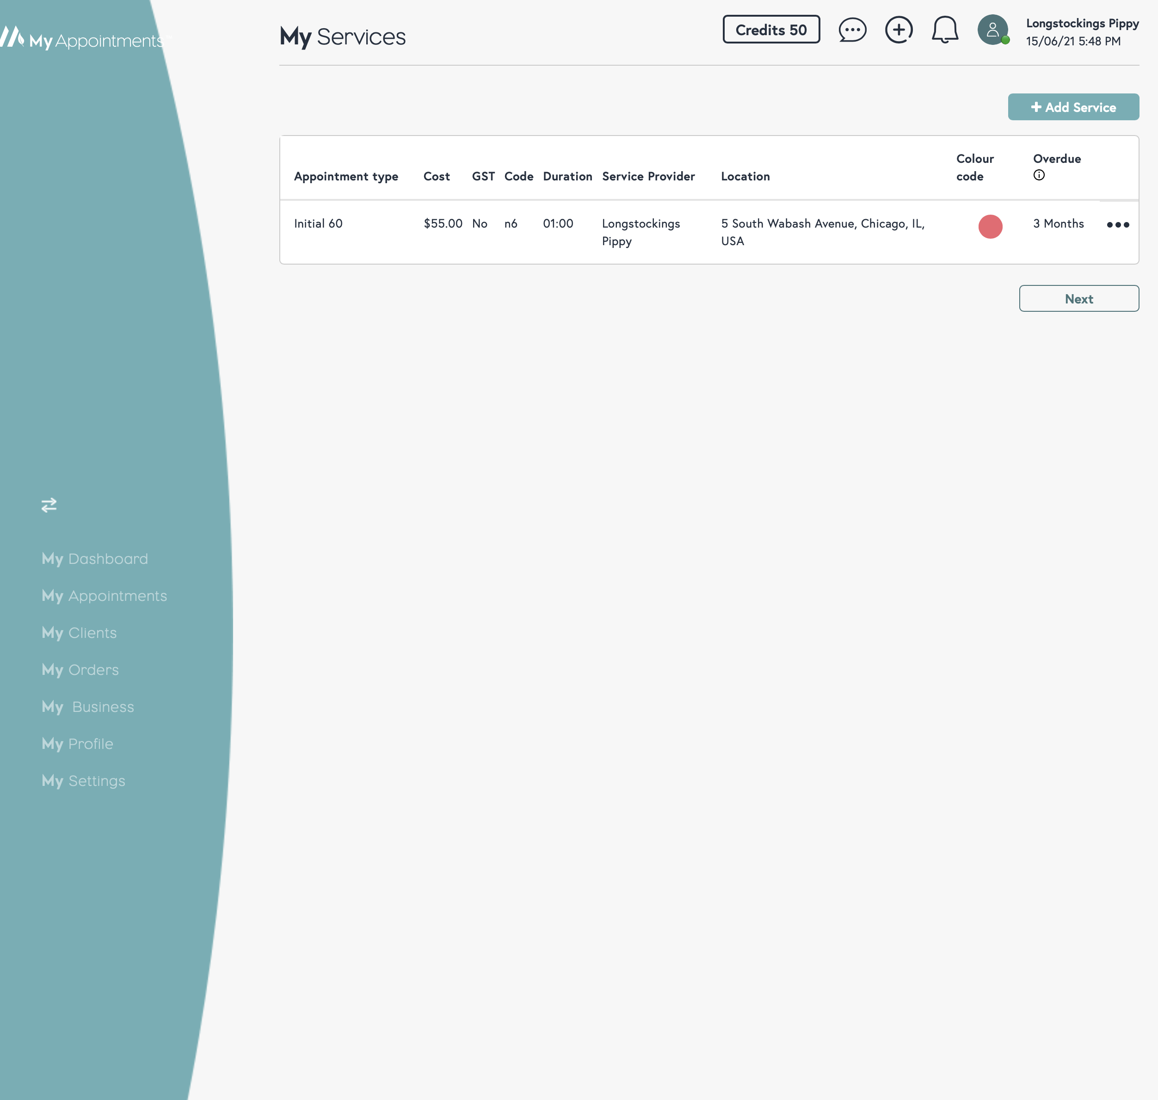Click the Overdue info icon

coord(1038,175)
